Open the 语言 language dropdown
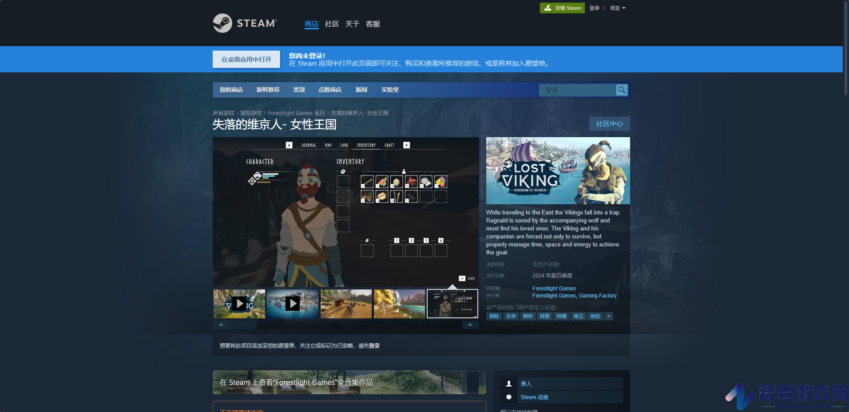The width and height of the screenshot is (849, 412). pos(617,8)
